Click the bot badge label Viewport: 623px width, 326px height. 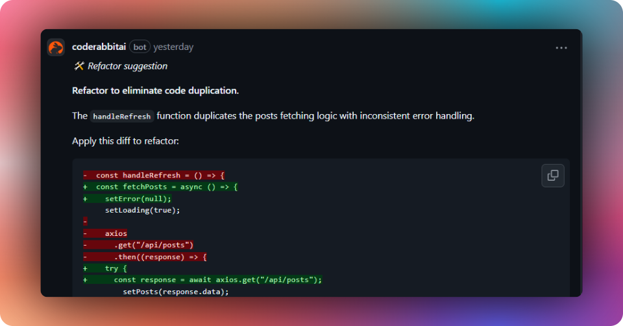click(140, 47)
